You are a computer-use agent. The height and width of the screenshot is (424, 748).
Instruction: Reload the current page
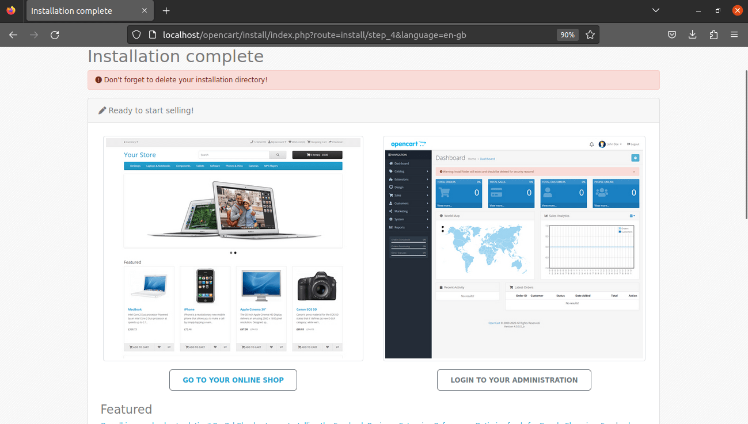coord(55,35)
